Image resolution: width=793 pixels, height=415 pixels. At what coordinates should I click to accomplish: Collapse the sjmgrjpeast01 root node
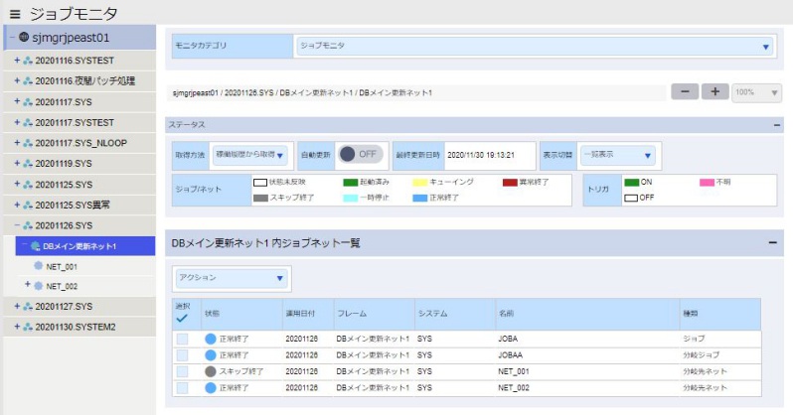[x=12, y=37]
